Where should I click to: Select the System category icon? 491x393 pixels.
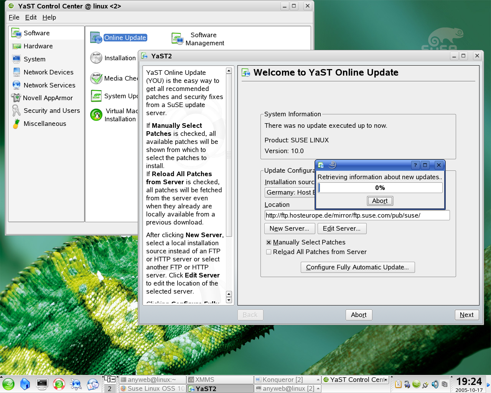tap(16, 59)
